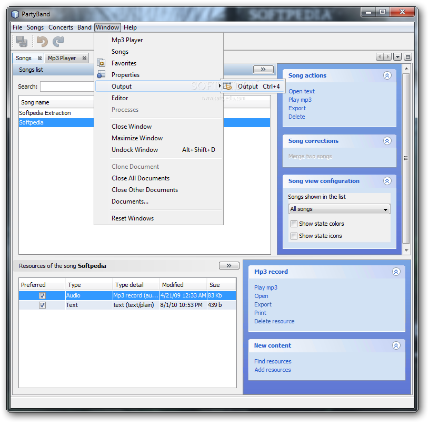Image resolution: width=429 pixels, height=423 pixels.
Task: Click Output Ctrl+4 submenu item
Action: 252,86
